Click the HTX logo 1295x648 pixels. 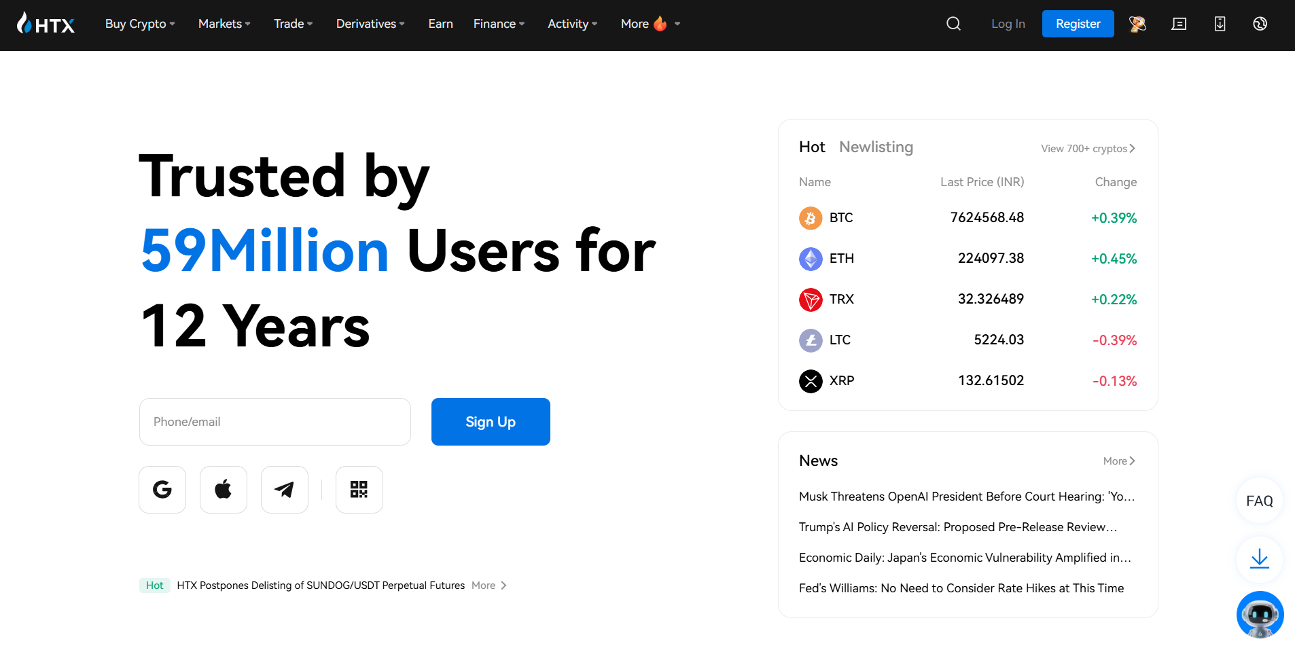pos(46,24)
